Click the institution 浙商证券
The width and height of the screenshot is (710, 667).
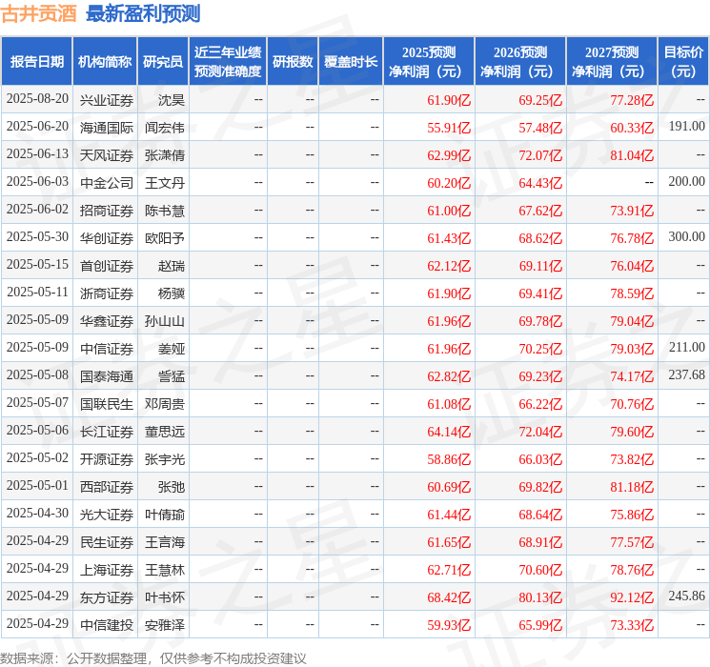pyautogui.click(x=107, y=293)
